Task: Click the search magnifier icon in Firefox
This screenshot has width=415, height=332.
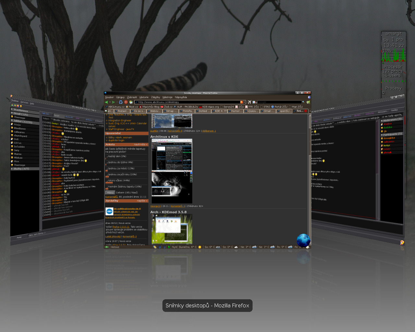Action: pyautogui.click(x=303, y=102)
